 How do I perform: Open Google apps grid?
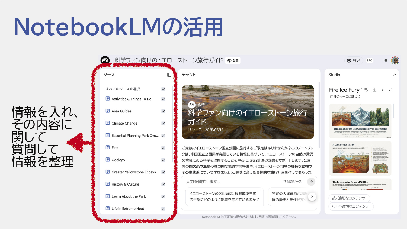[x=385, y=60]
